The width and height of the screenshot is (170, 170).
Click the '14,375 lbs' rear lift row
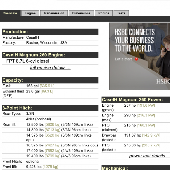tap(50, 137)
